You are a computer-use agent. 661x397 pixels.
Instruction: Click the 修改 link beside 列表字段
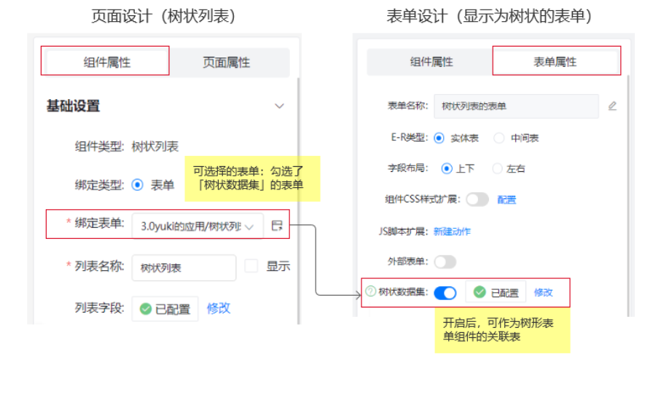click(x=219, y=308)
